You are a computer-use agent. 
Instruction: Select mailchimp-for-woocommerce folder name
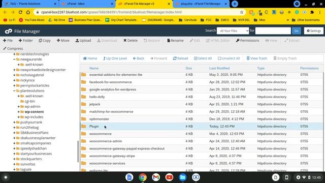[x=111, y=112]
